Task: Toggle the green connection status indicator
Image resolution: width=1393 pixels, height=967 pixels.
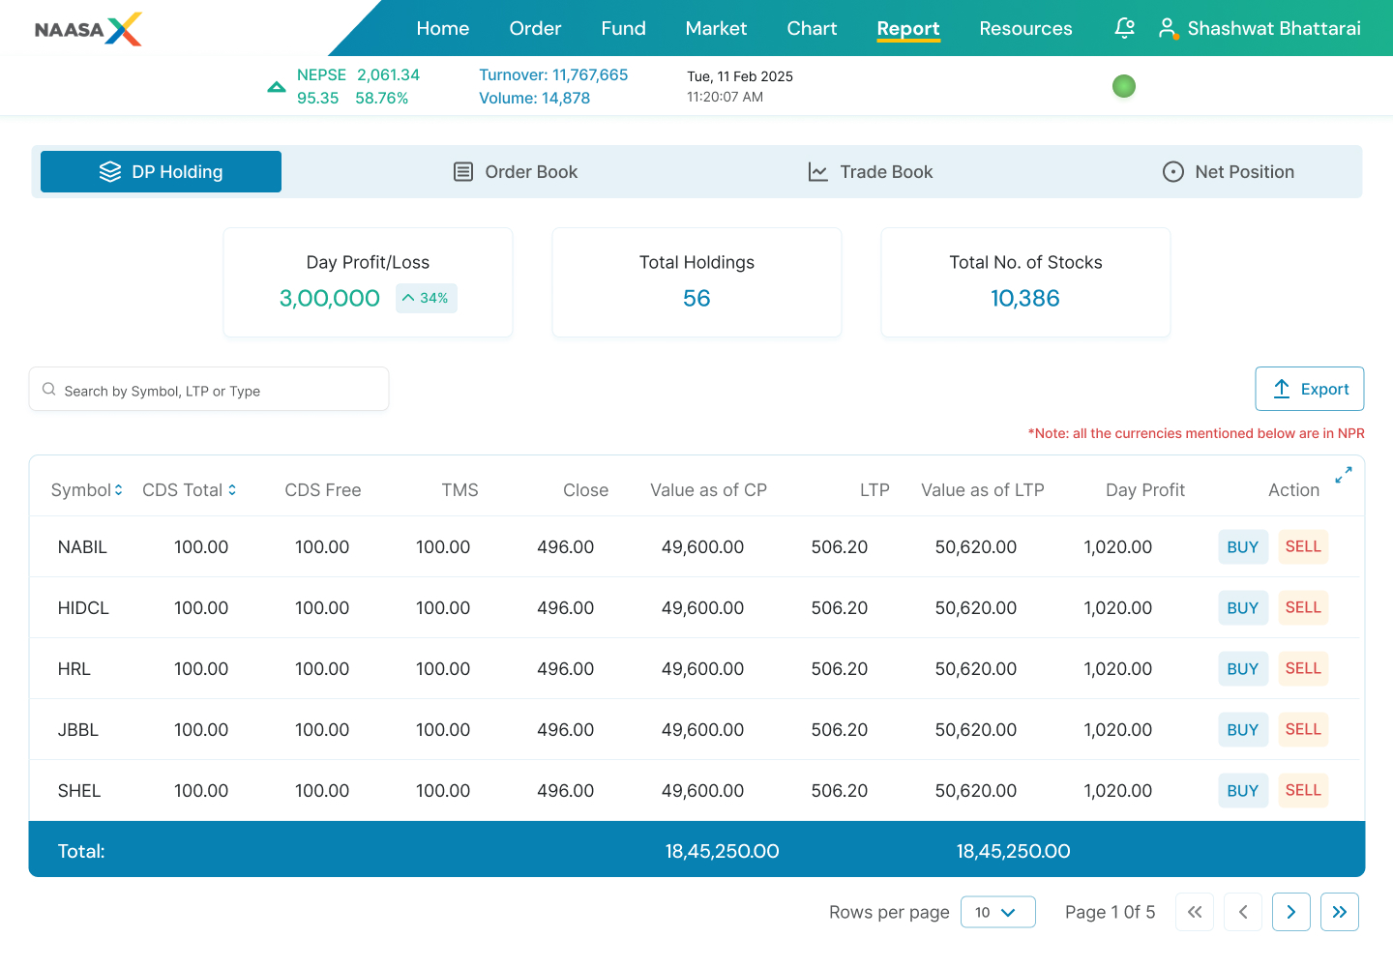Action: (x=1124, y=86)
